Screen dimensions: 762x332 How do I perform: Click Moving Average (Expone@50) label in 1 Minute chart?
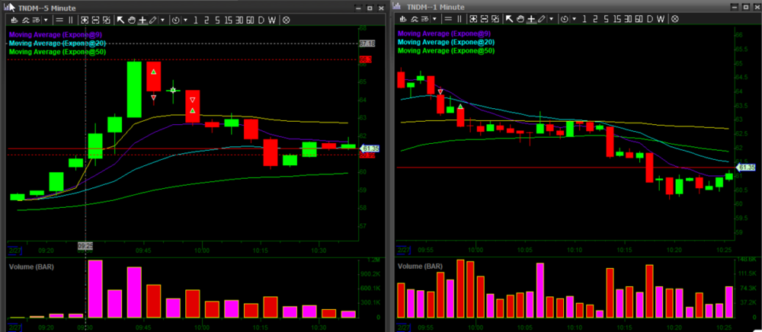coord(447,51)
